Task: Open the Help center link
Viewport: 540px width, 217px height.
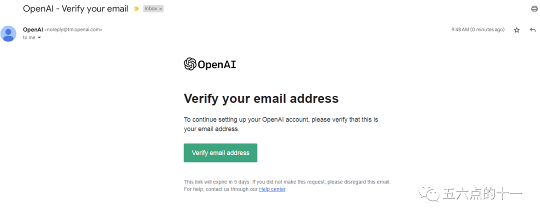Action: tap(272, 189)
